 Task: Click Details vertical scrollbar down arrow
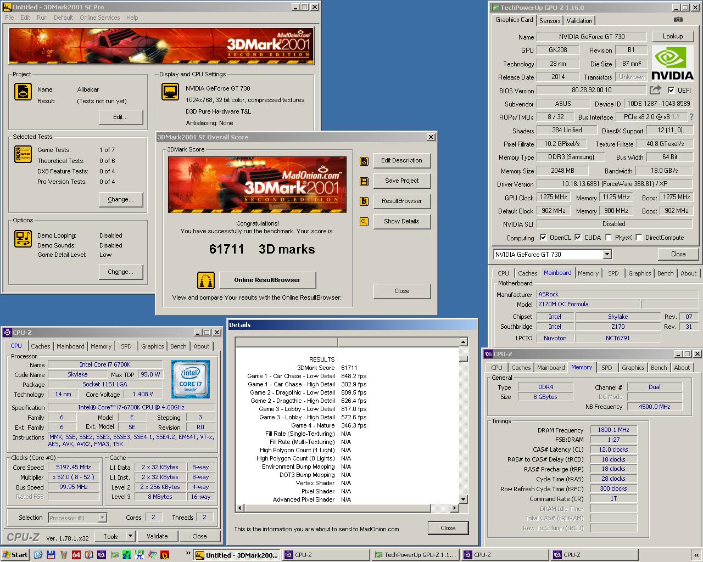(x=463, y=499)
